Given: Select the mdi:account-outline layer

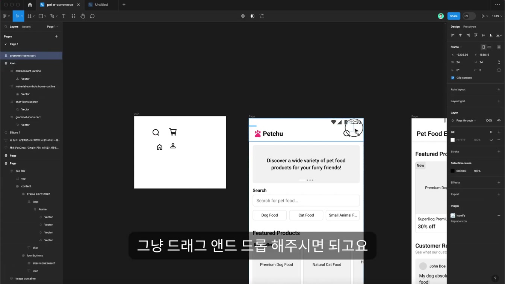Looking at the screenshot, I should click(31, 71).
